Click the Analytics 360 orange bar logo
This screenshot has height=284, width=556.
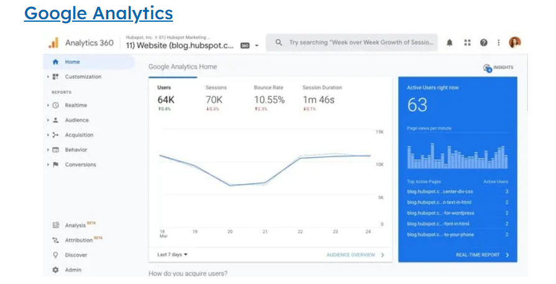[53, 43]
